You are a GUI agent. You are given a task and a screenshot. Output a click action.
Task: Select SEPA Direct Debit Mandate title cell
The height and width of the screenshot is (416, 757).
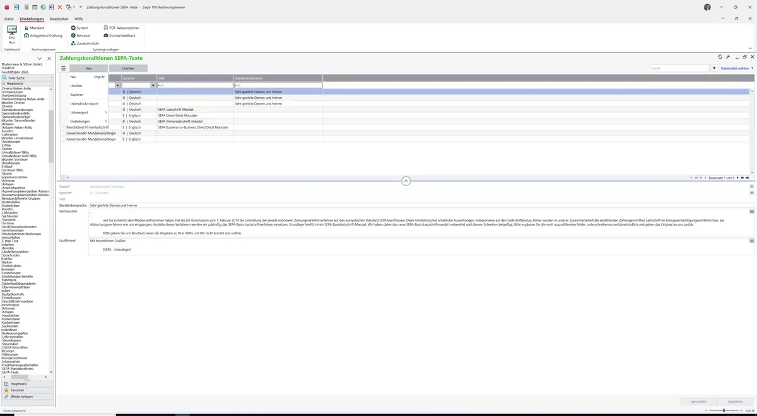pos(196,115)
